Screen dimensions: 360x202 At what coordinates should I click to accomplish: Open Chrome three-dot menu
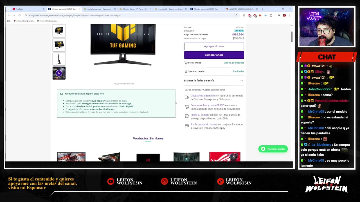coord(290,15)
